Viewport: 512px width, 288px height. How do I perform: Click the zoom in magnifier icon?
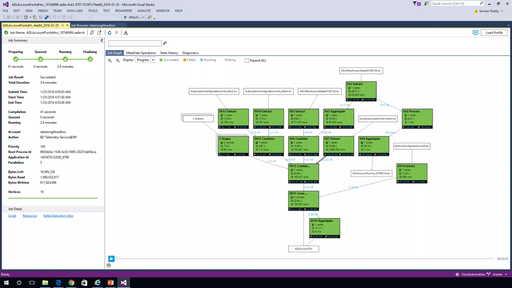pyautogui.click(x=109, y=60)
